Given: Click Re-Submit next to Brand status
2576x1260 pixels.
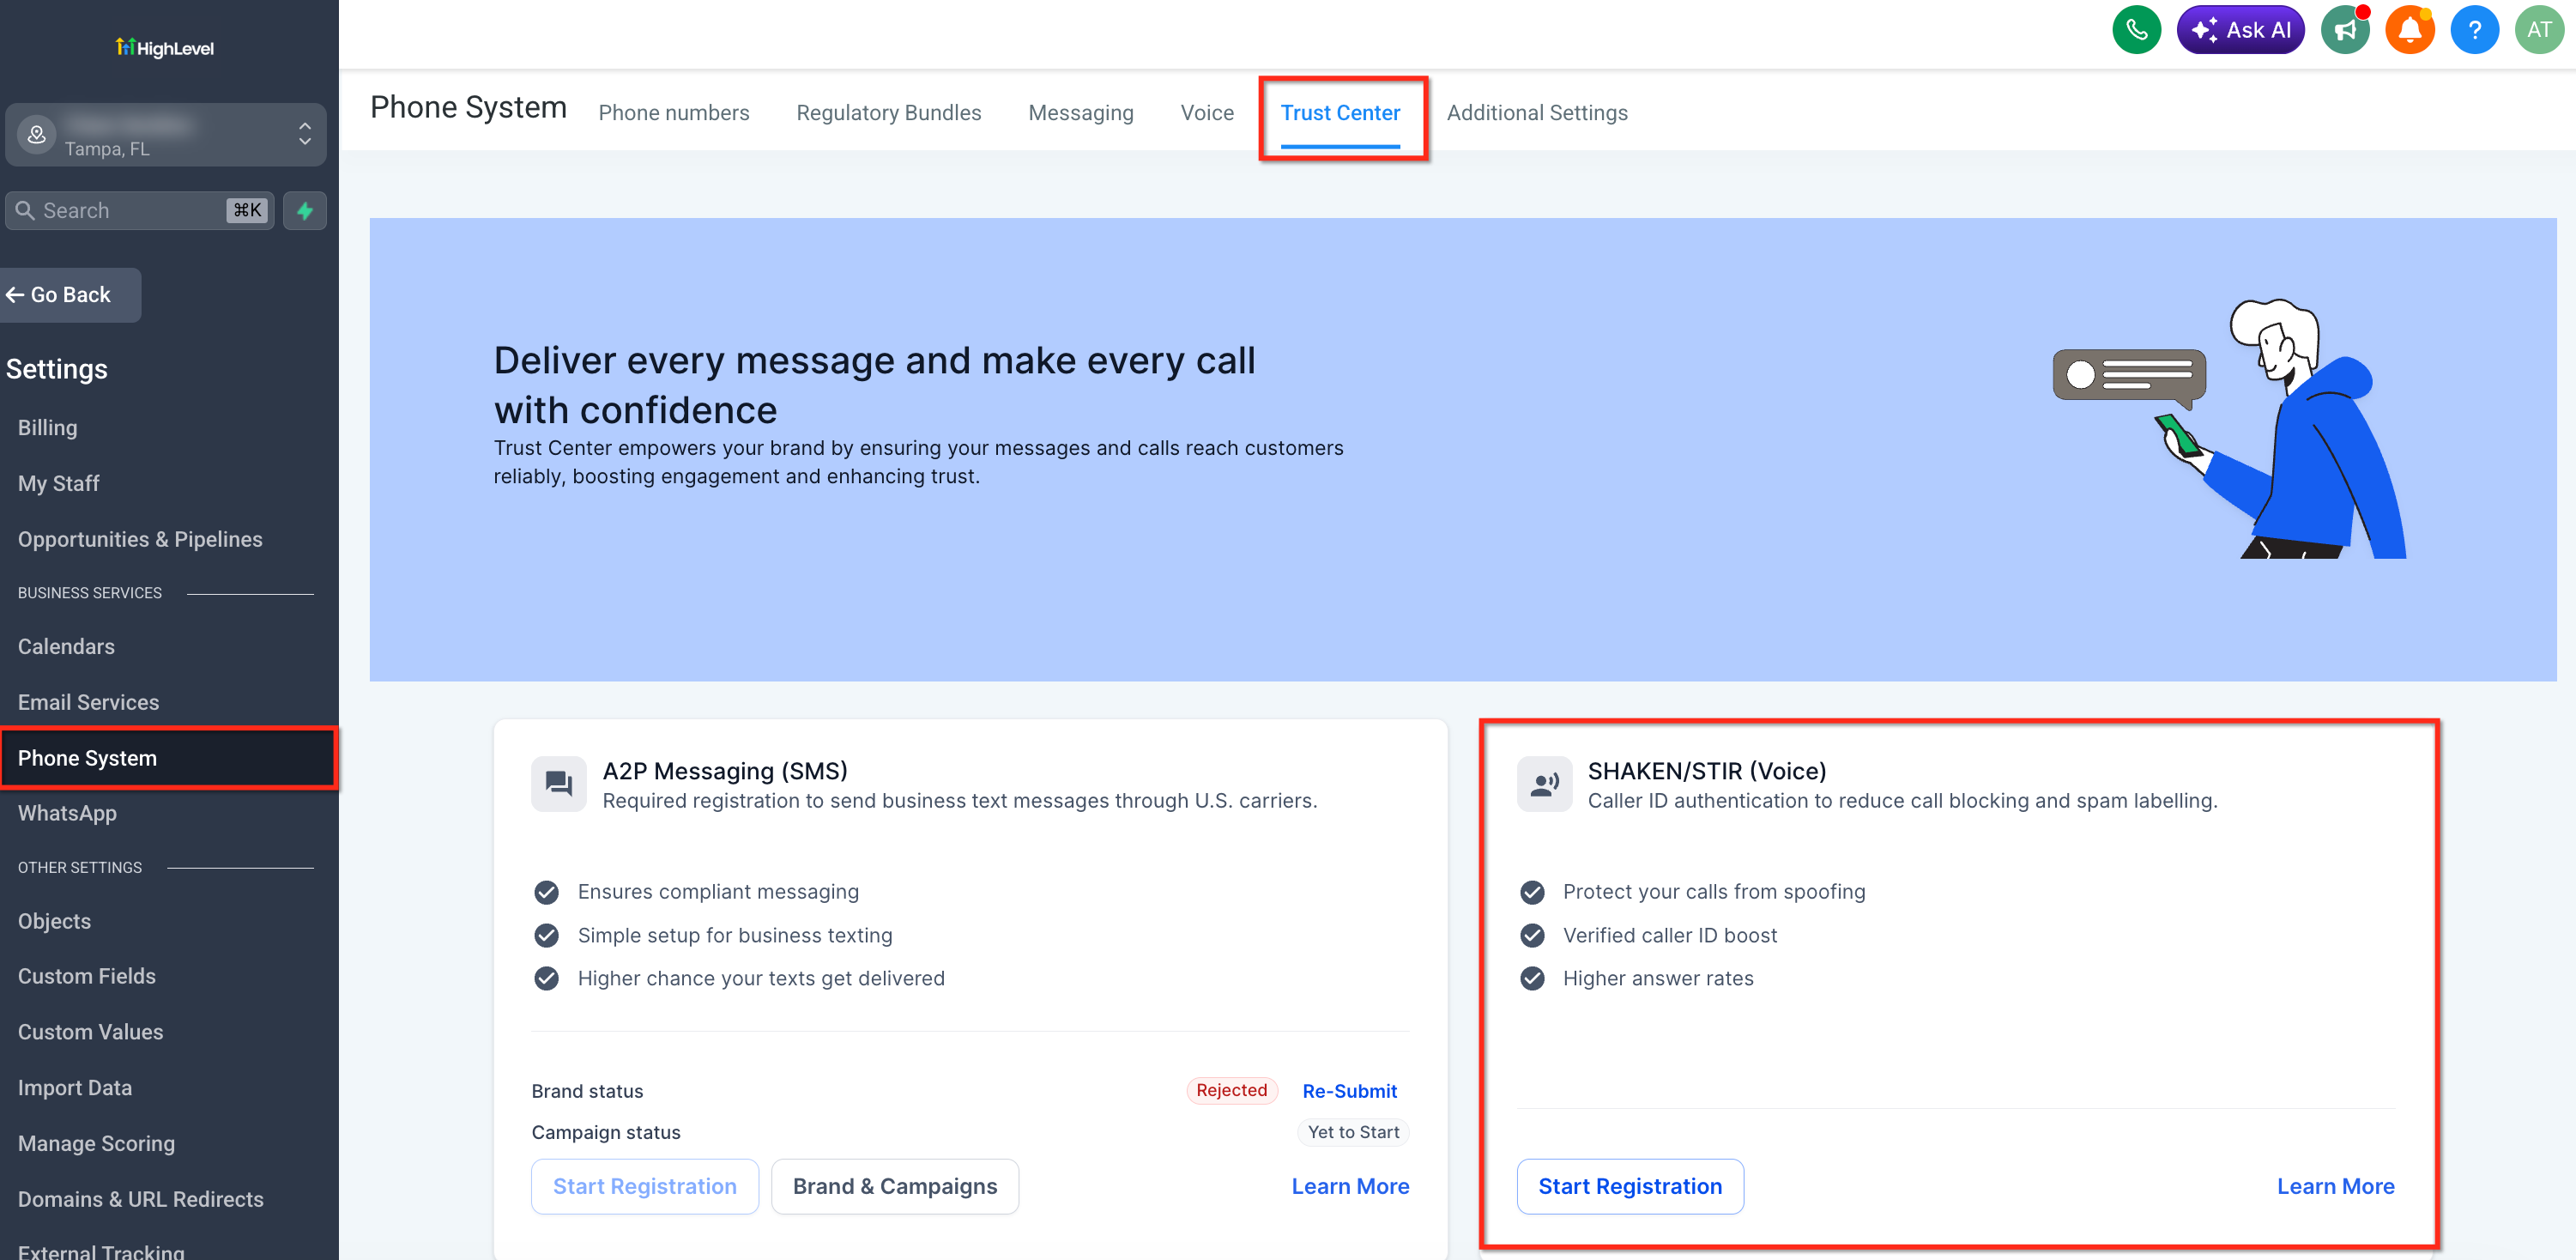Looking at the screenshot, I should point(1349,1091).
